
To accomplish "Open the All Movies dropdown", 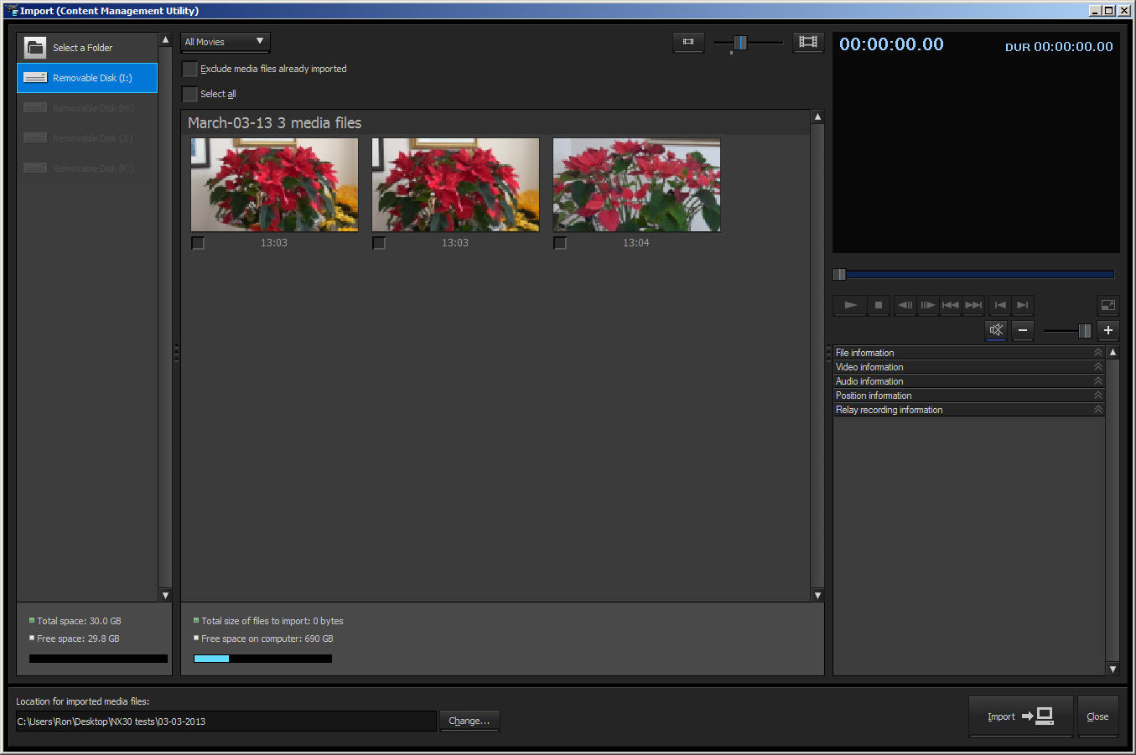I will click(225, 42).
